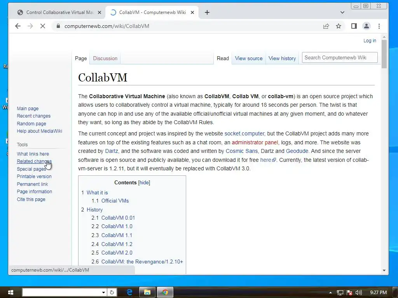Open the Cosmic Sans link
The height and width of the screenshot is (298, 398).
click(242, 151)
